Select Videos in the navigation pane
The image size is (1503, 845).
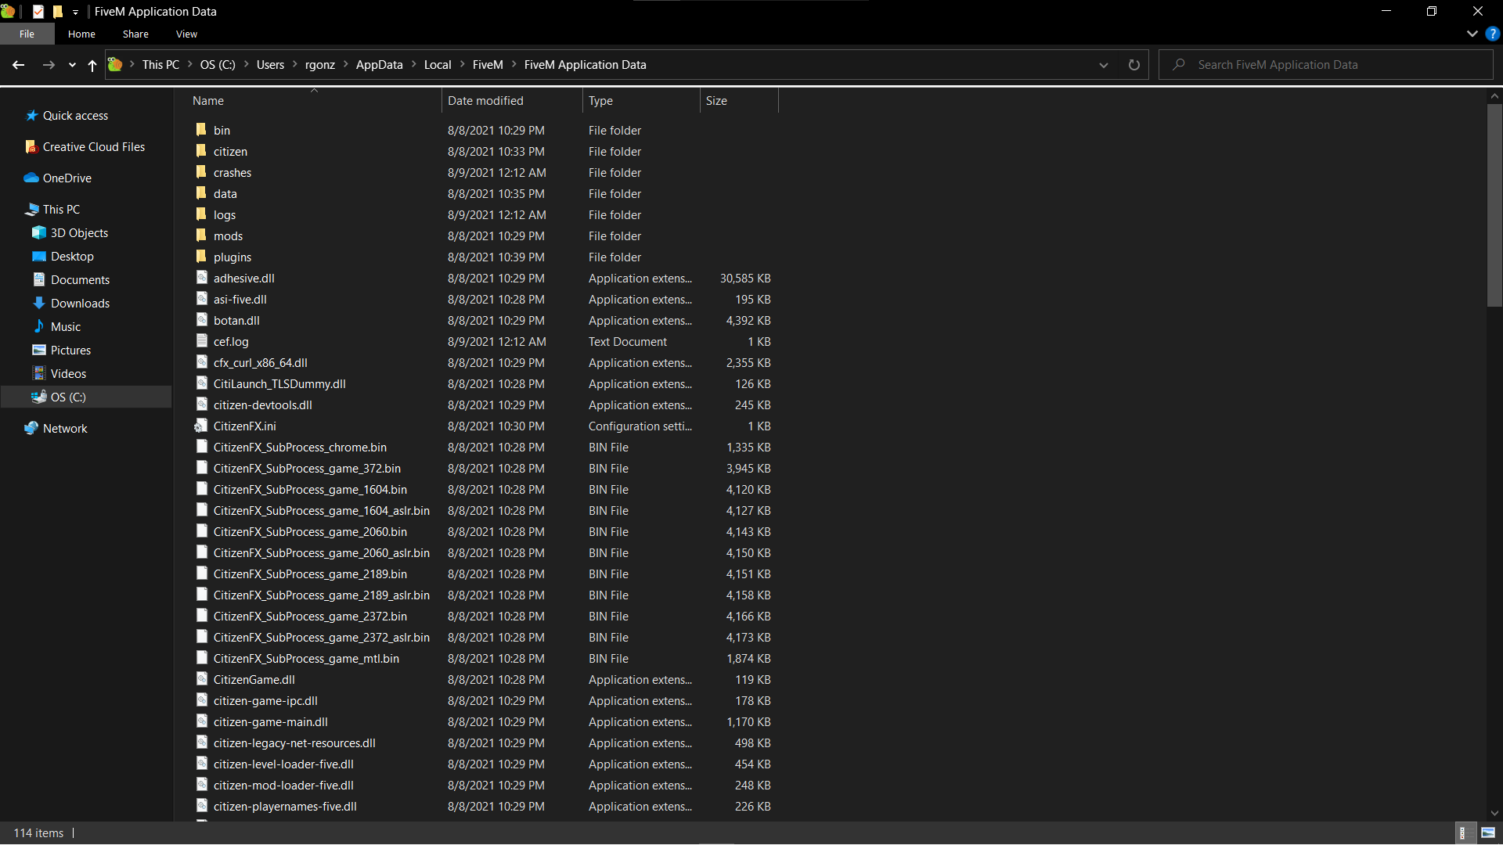pos(68,373)
